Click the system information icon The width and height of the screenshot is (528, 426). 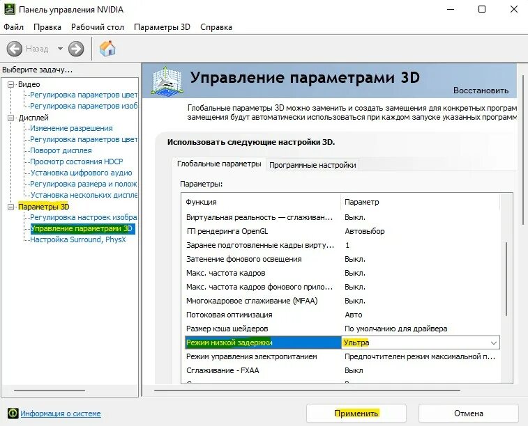[13, 413]
